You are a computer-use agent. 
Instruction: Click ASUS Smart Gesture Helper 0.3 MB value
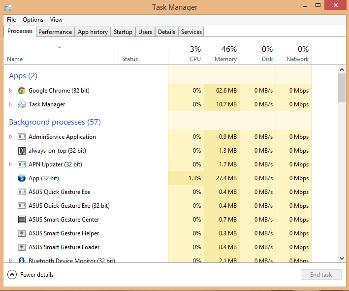pos(228,233)
